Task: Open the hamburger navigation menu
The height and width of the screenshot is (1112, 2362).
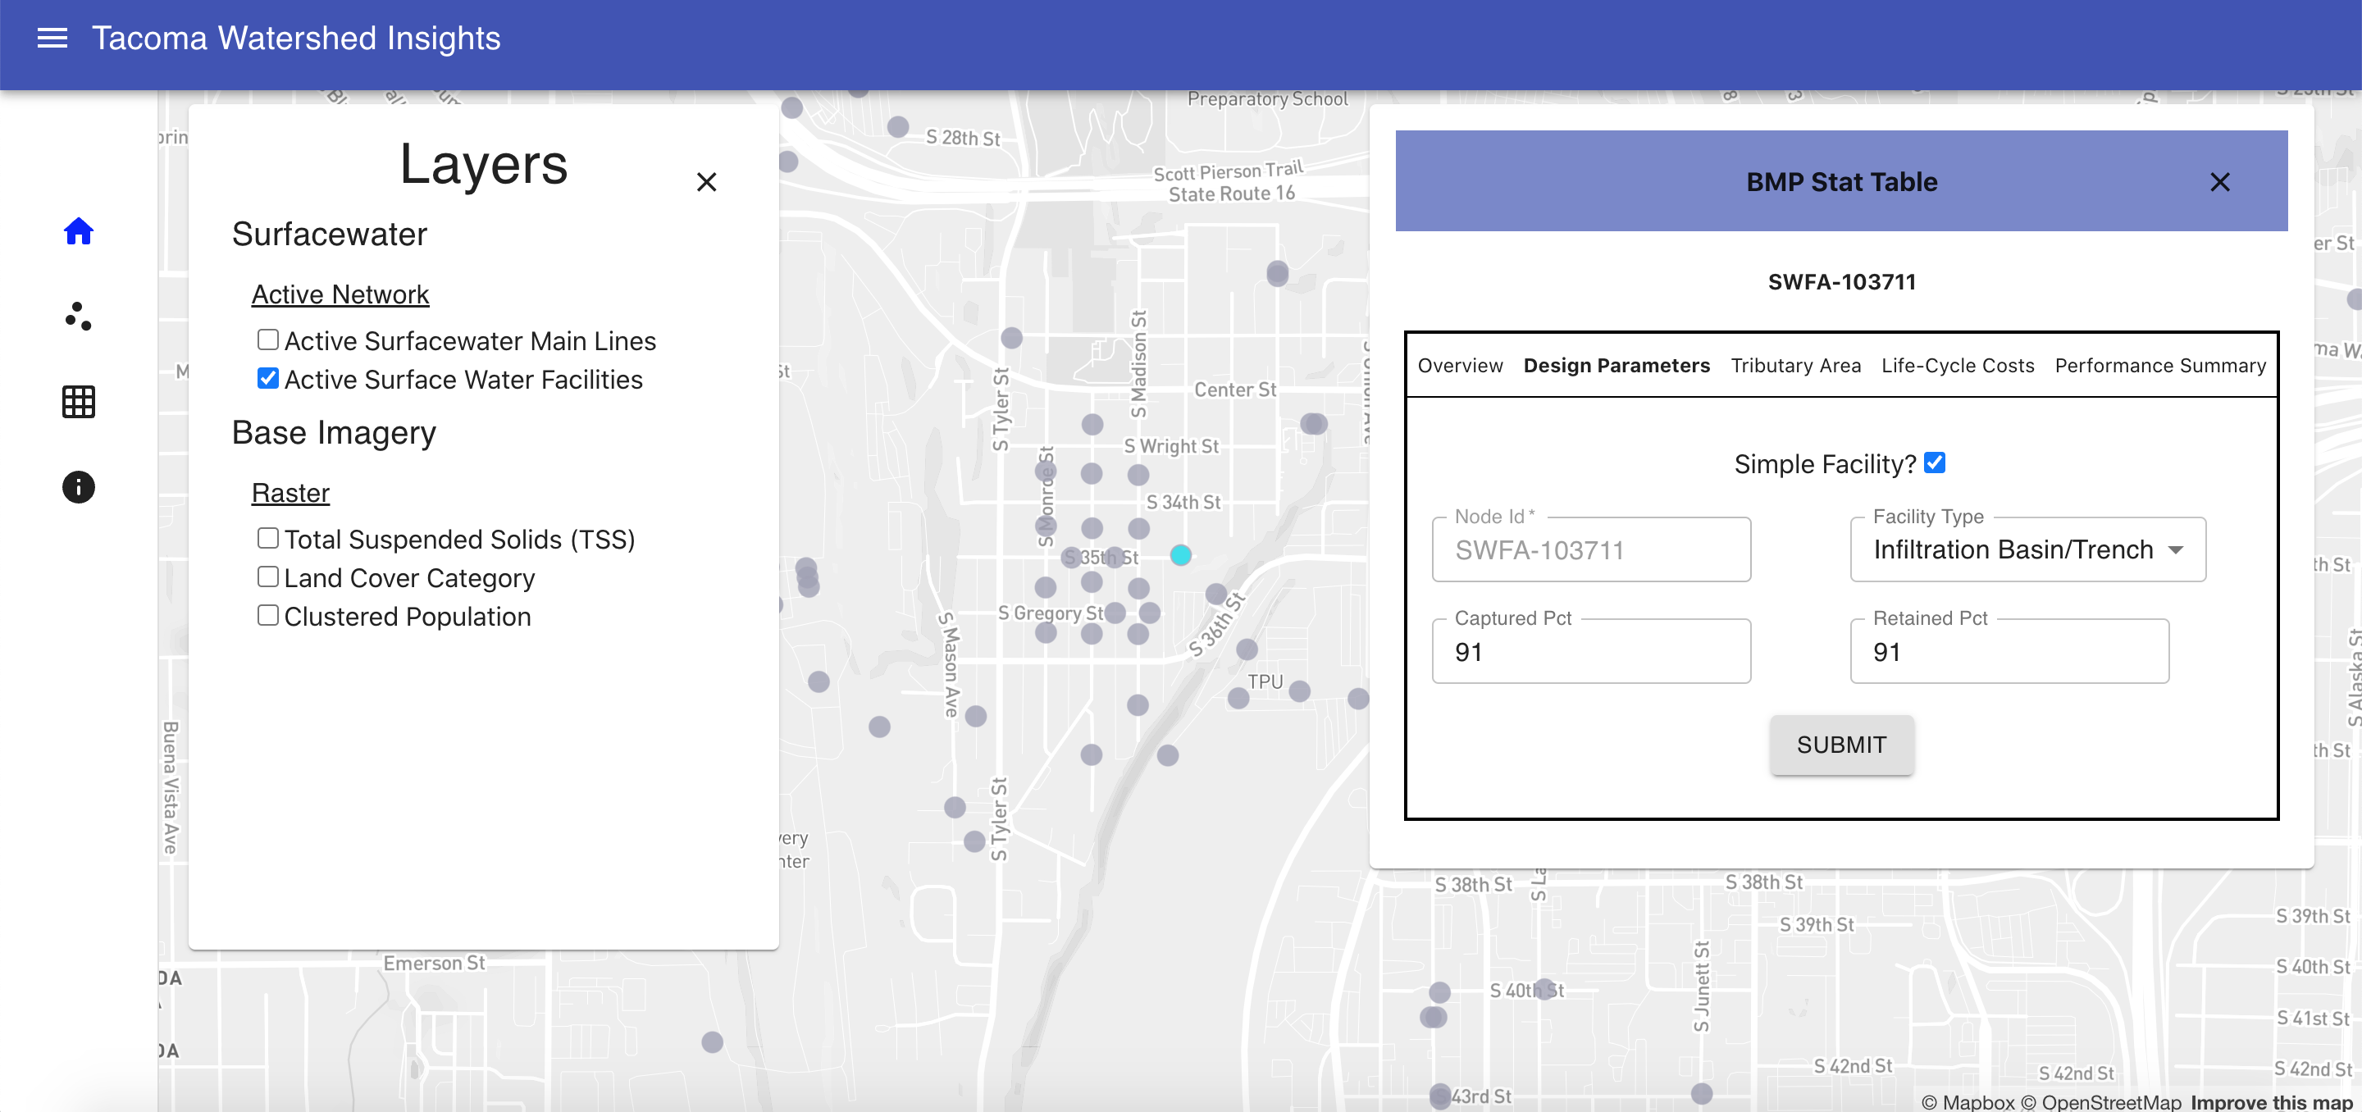Action: (52, 38)
